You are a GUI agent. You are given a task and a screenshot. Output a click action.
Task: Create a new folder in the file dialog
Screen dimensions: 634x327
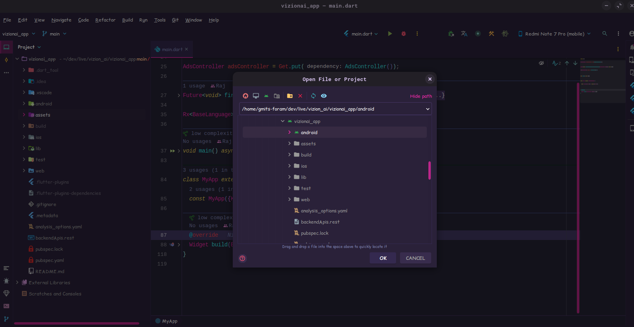tap(290, 96)
